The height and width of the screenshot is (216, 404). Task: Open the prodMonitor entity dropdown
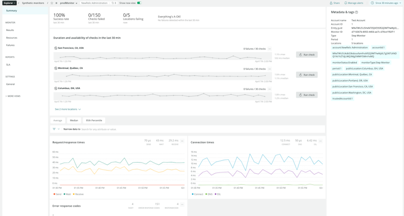pyautogui.click(x=69, y=3)
